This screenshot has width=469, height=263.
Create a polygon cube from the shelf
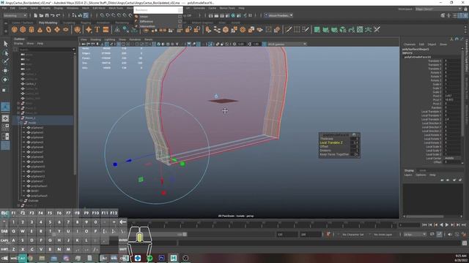point(23,29)
